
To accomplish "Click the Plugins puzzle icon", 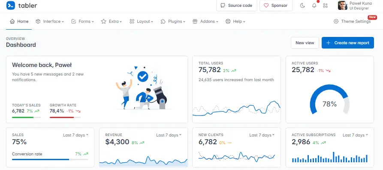I will (163, 21).
